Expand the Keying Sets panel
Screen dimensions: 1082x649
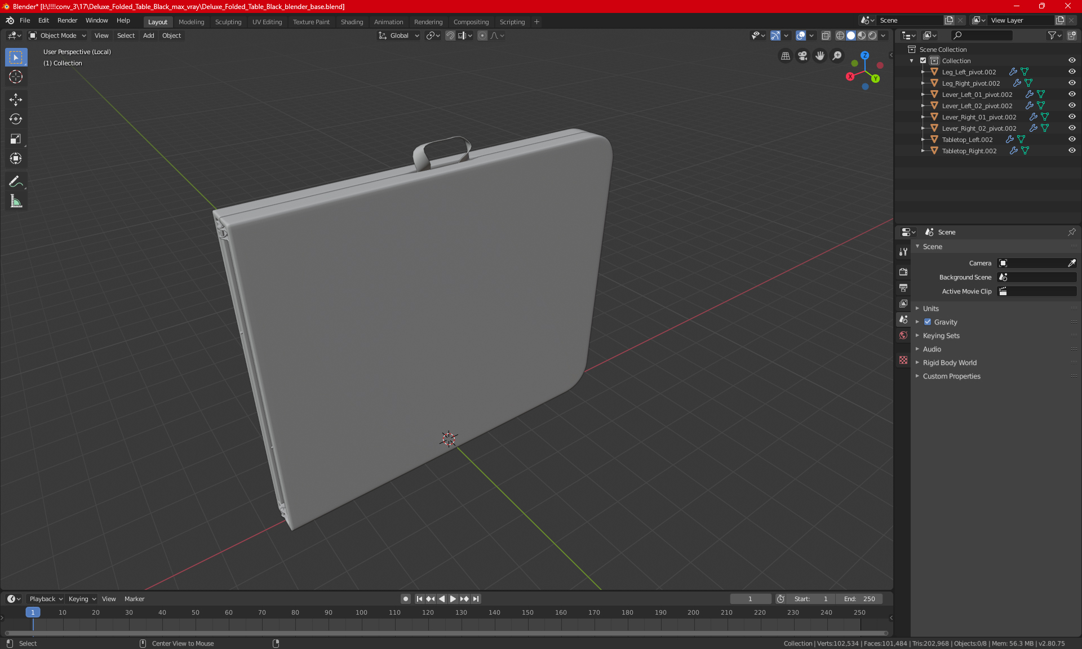pos(941,336)
